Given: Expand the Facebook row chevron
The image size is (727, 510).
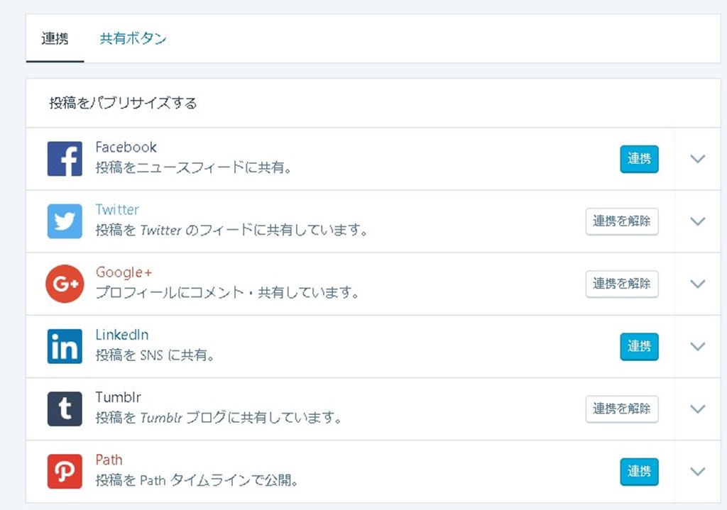Looking at the screenshot, I should pyautogui.click(x=697, y=159).
